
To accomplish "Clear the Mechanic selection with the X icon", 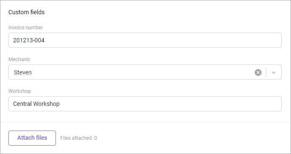I will coord(258,72).
